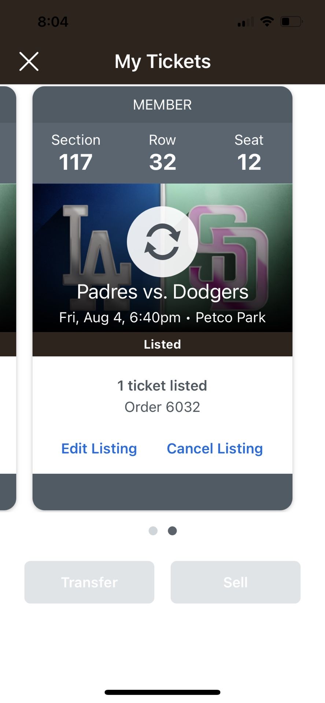Tap the Listed status bar
325x703 pixels.
(162, 344)
